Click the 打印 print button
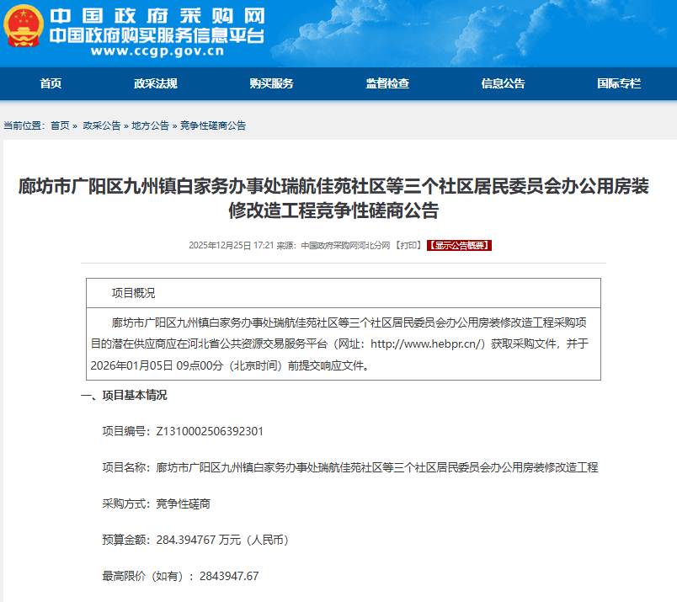This screenshot has height=602, width=677. pos(409,246)
